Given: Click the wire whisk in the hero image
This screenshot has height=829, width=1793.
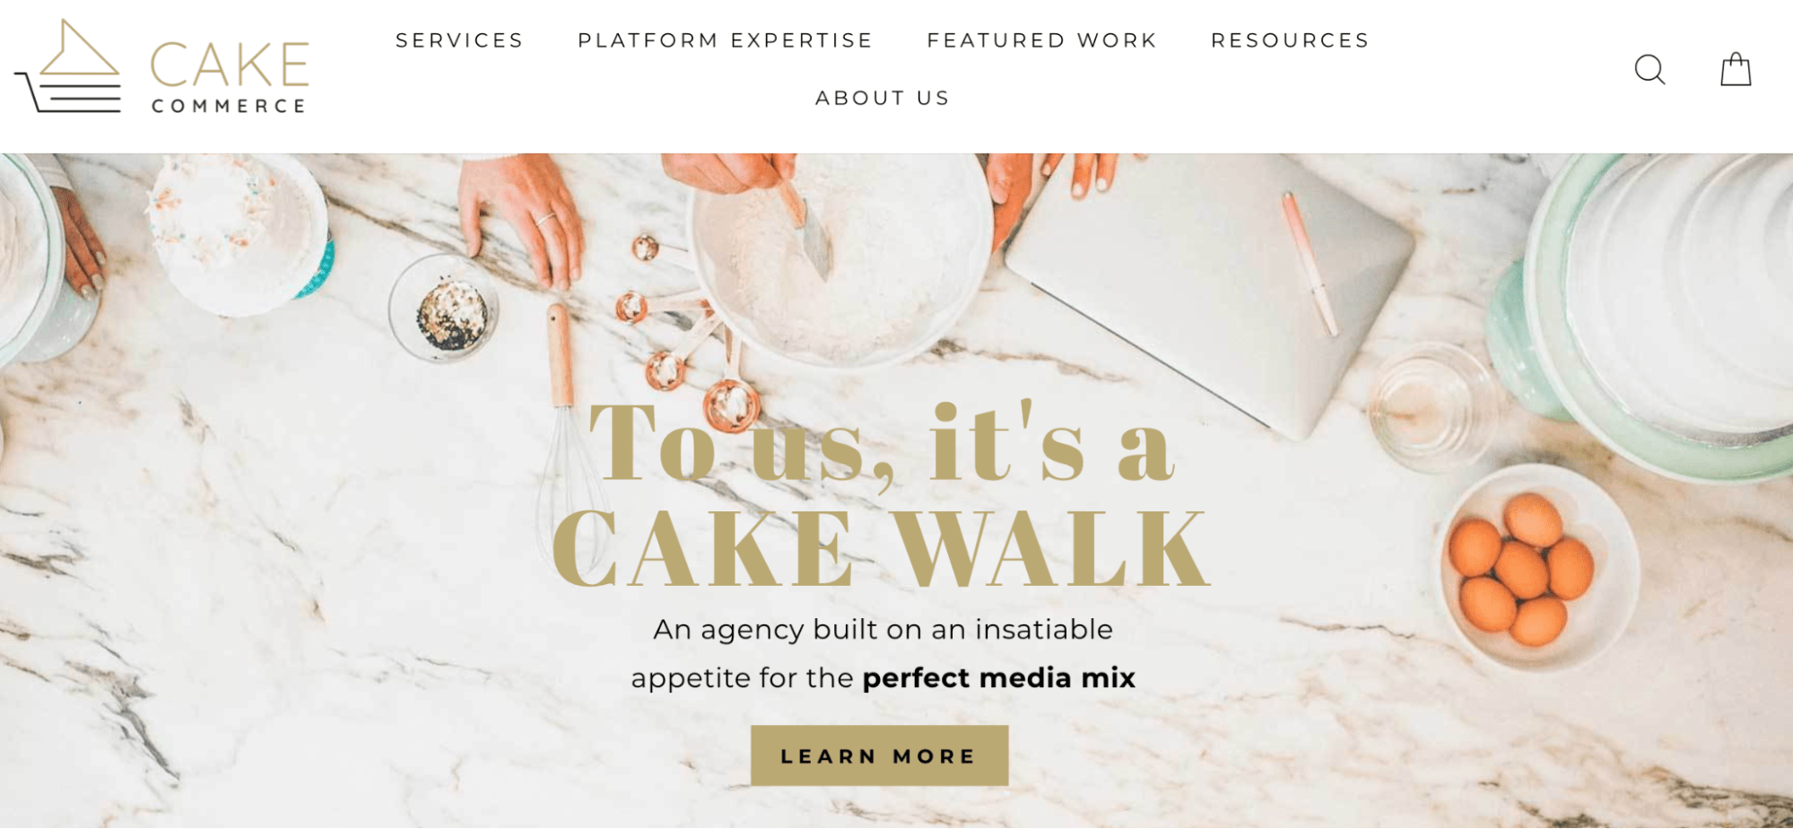Looking at the screenshot, I should point(569,431).
